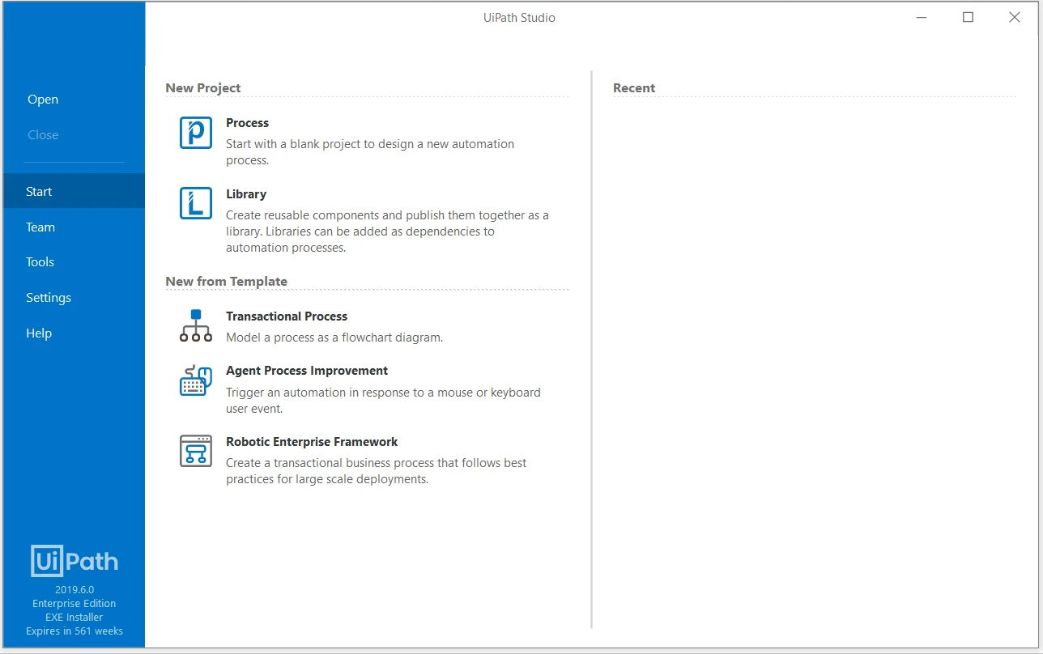This screenshot has height=654, width=1043.
Task: Create a new blank Process project
Action: coord(248,123)
